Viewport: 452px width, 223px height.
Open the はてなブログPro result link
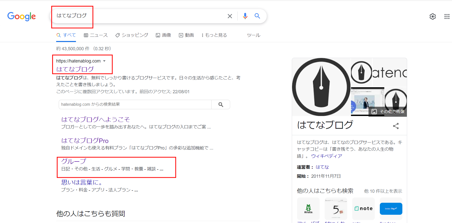click(85, 140)
